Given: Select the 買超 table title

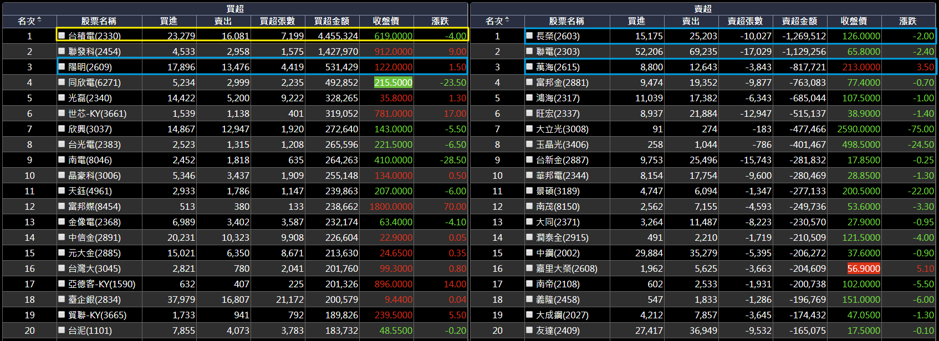Looking at the screenshot, I should (x=235, y=9).
